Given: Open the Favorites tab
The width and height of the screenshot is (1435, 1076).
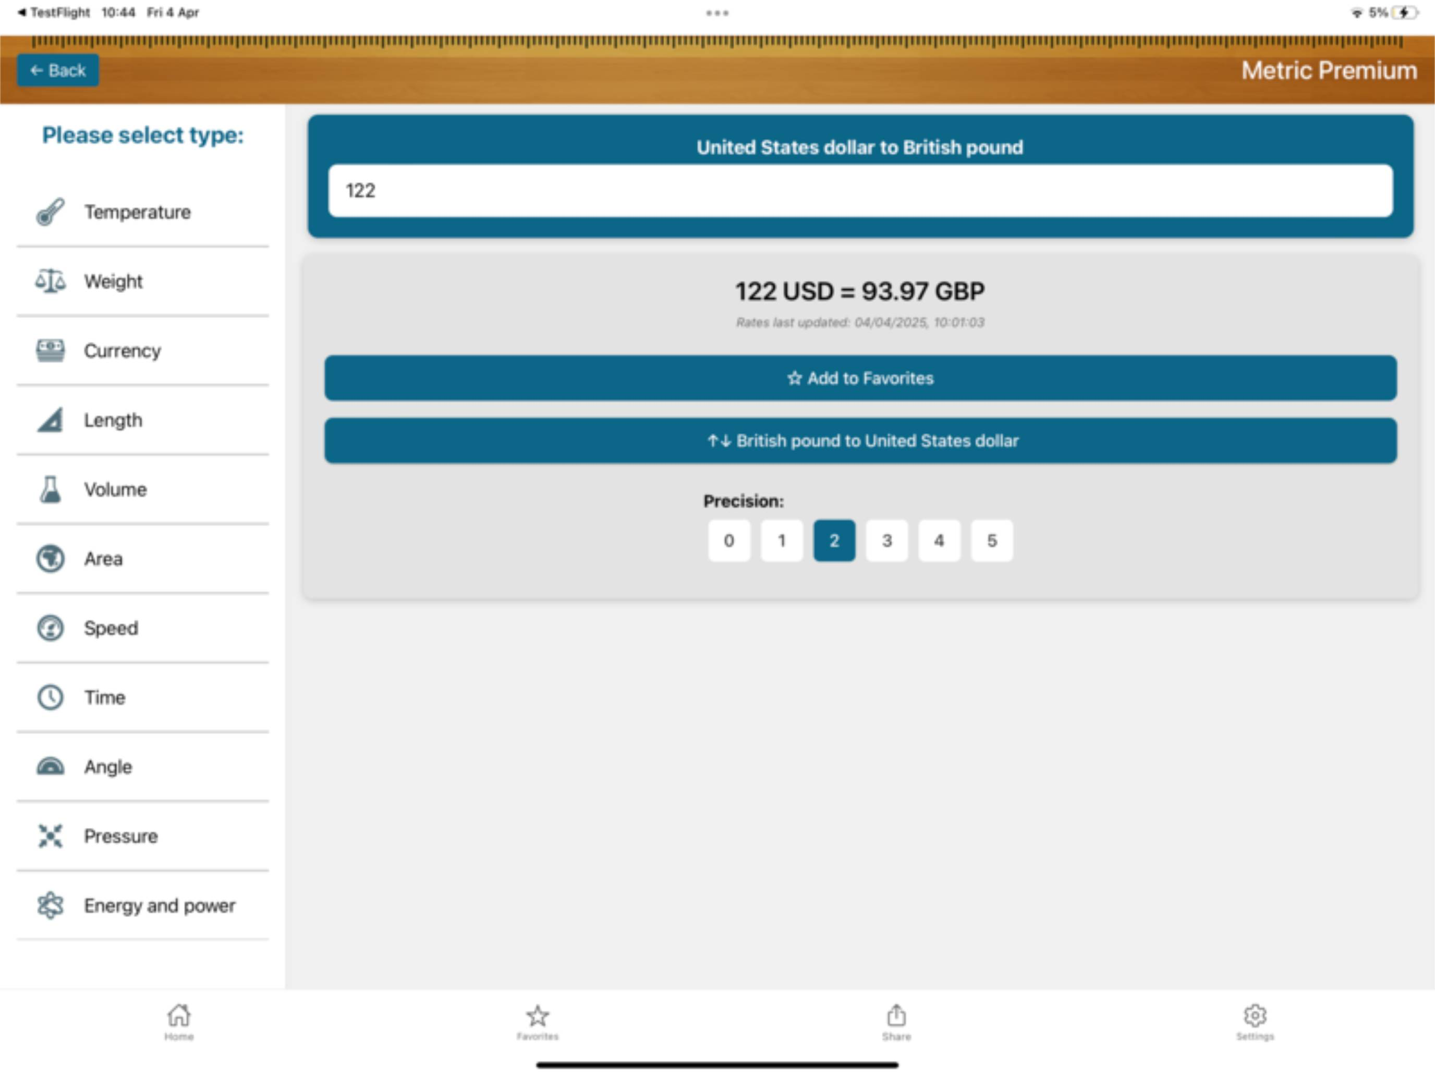Looking at the screenshot, I should pyautogui.click(x=538, y=1022).
